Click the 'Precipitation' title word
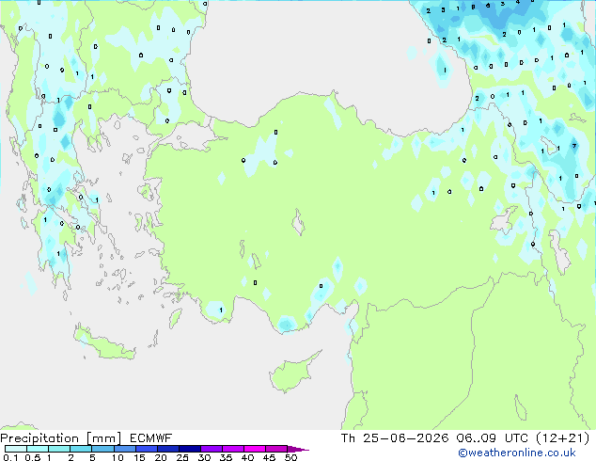The image size is (596, 461). point(39,438)
